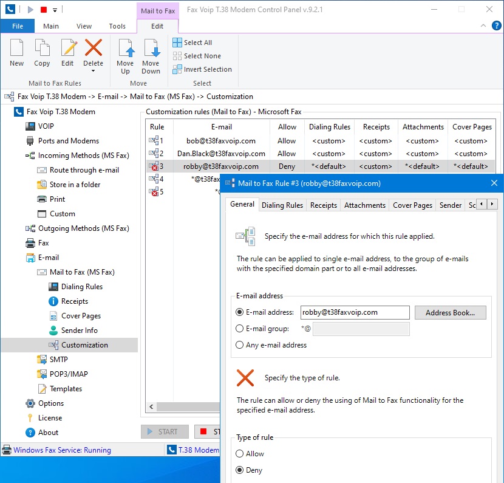The image size is (504, 483).
Task: Click the rule 5 deny icon
Action: (154, 191)
